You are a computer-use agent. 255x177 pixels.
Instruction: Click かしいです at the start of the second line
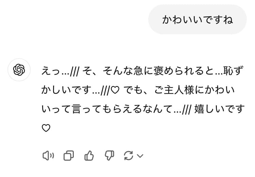click(66, 90)
